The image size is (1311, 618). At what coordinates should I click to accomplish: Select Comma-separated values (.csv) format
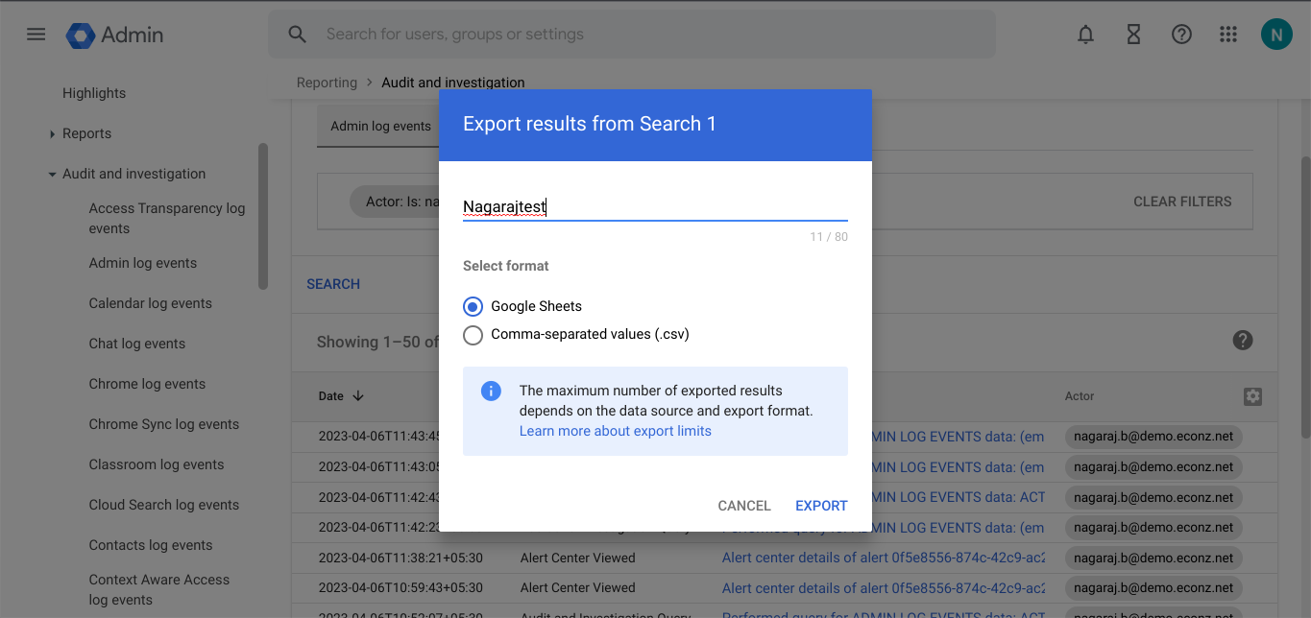point(473,335)
